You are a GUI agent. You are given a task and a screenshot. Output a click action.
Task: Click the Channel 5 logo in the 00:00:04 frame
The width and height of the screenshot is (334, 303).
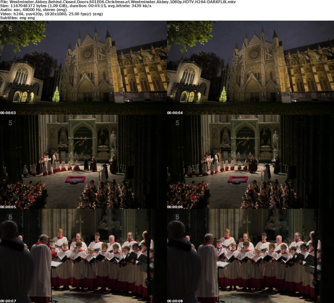(x=177, y=28)
